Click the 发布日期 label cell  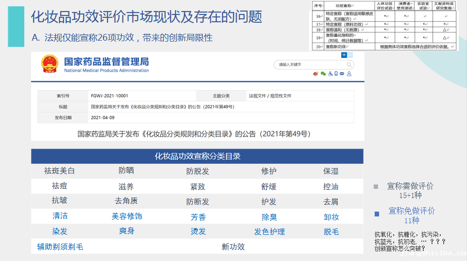coord(63,118)
